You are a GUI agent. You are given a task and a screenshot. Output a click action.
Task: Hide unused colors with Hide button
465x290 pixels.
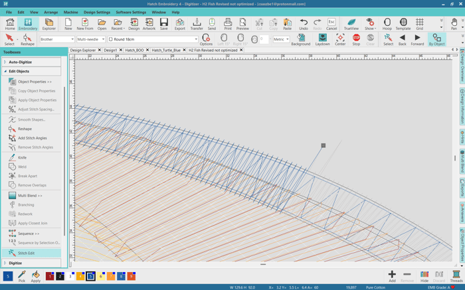424,276
